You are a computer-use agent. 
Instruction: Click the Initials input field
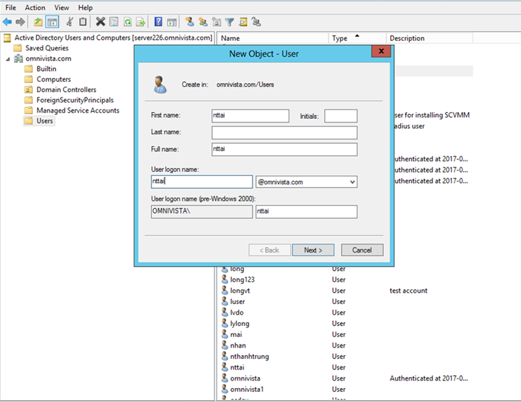341,116
